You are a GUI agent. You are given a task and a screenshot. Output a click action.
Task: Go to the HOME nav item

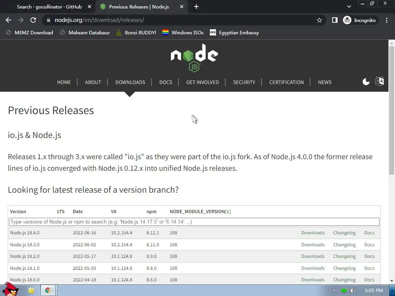click(x=64, y=82)
